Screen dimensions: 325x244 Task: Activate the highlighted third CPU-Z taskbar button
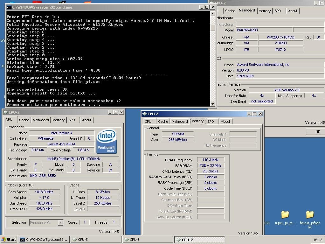click(200, 240)
